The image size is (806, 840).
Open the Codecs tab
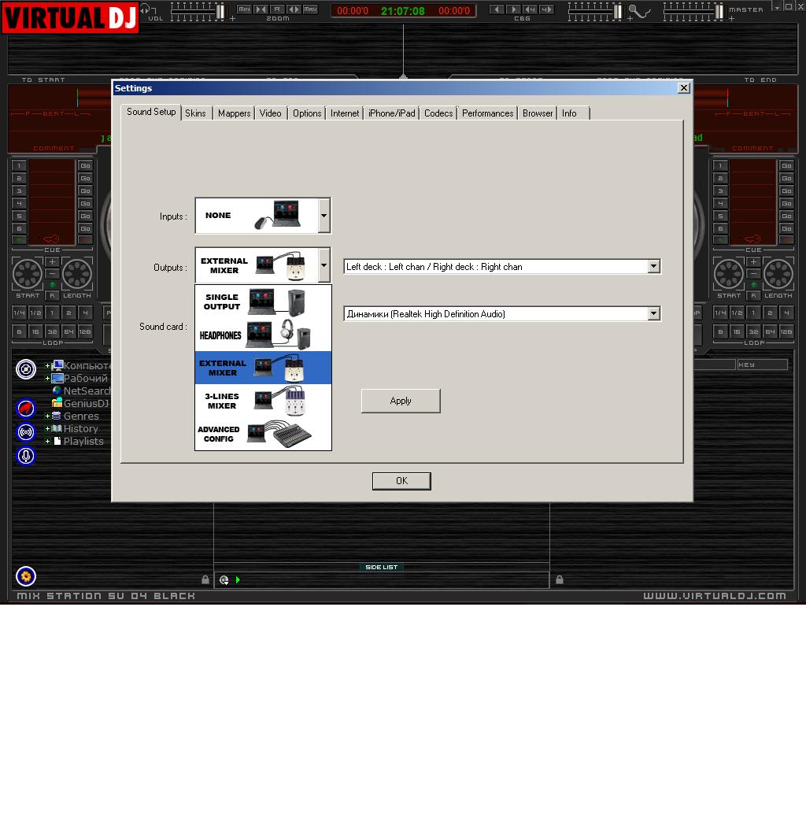click(x=438, y=113)
